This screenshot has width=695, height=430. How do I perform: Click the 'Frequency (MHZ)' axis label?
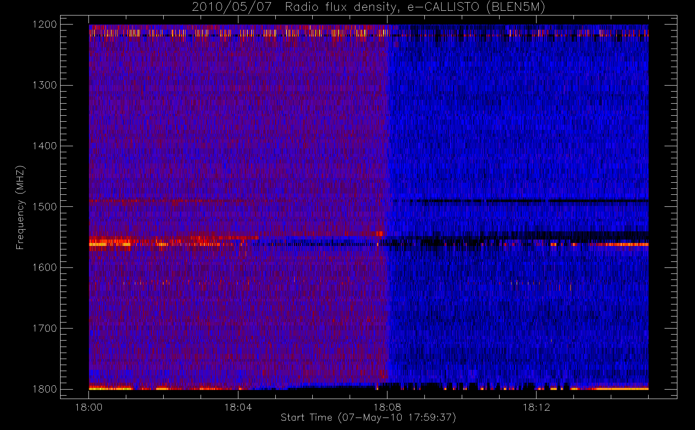tap(20, 208)
